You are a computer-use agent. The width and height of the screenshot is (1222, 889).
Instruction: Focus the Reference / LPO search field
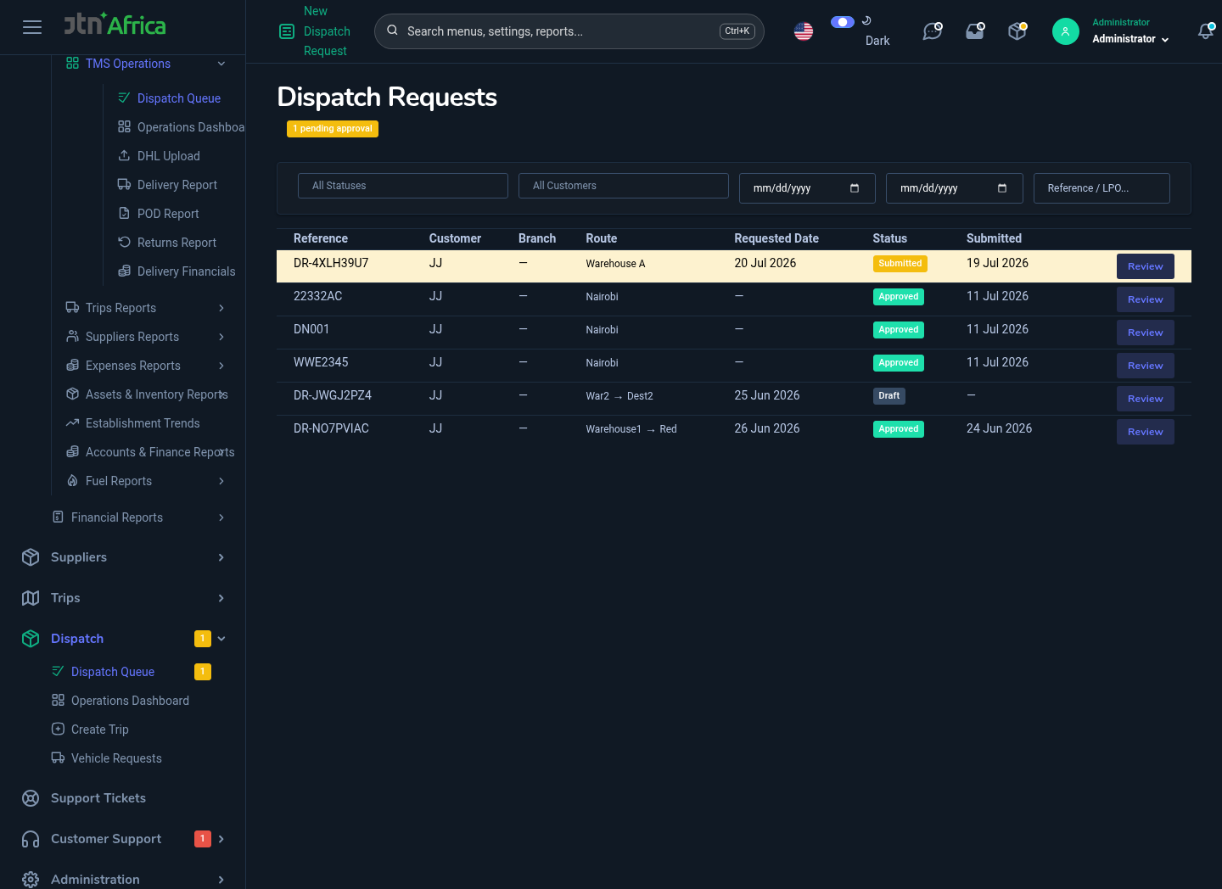(1101, 188)
